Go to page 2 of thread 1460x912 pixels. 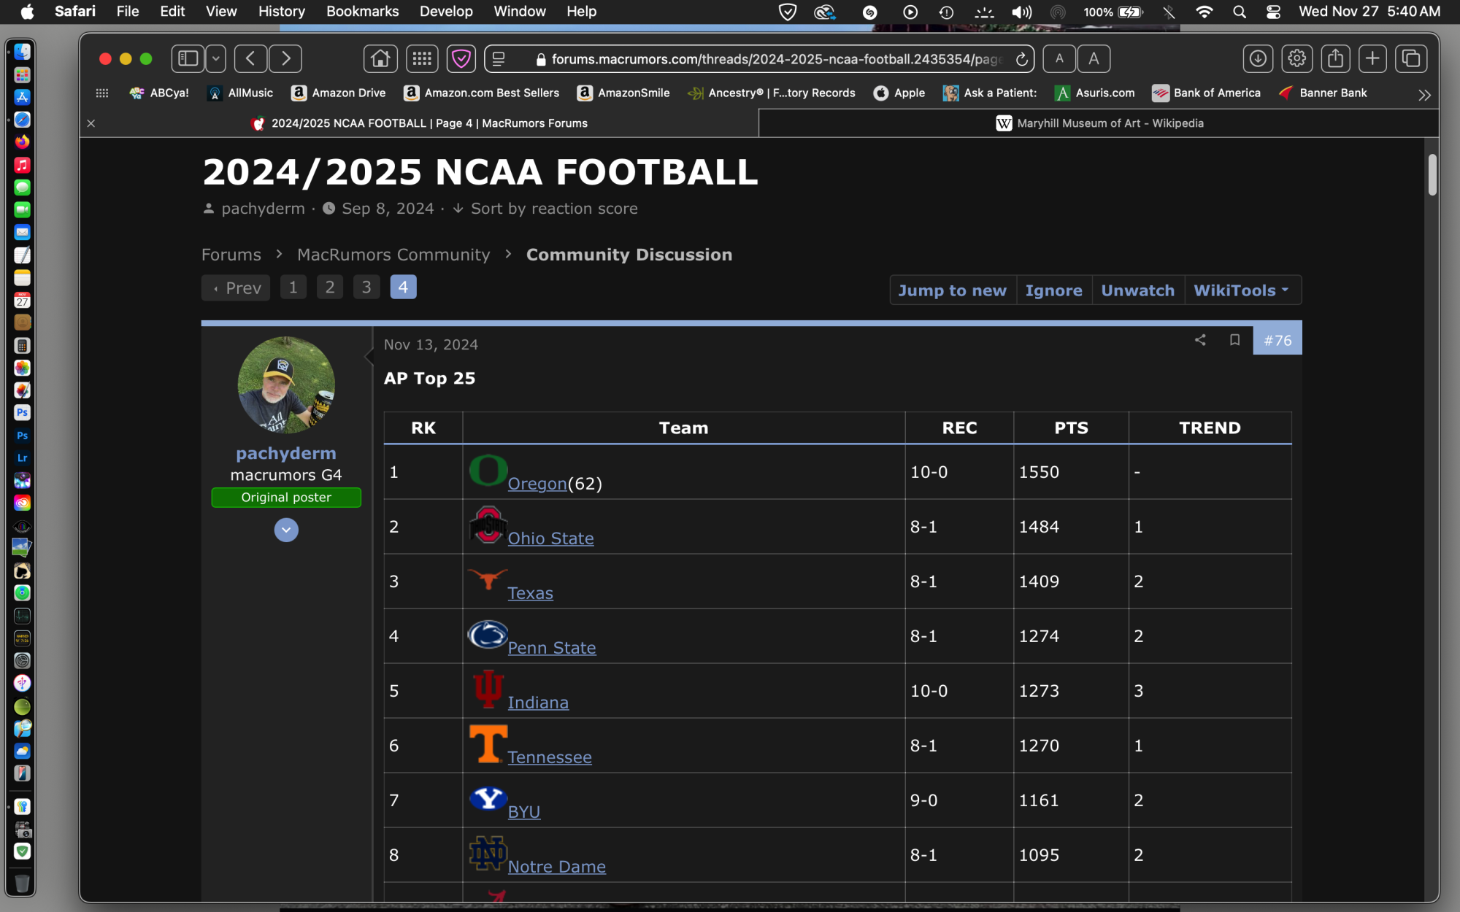click(330, 287)
